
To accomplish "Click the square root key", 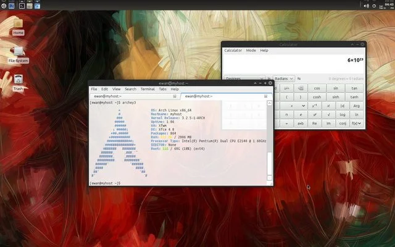I will 329,115.
